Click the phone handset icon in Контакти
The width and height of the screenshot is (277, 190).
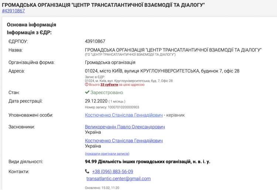coord(87,171)
